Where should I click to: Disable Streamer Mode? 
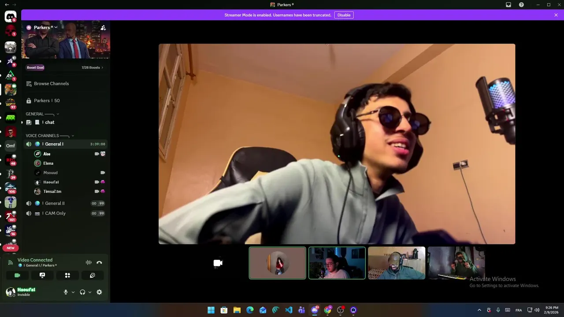[344, 15]
